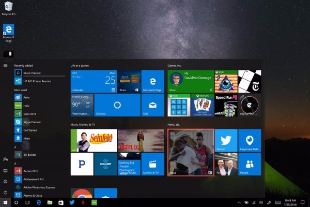The width and height of the screenshot is (310, 207).
Task: Open the News live tile
Action: [x=191, y=152]
